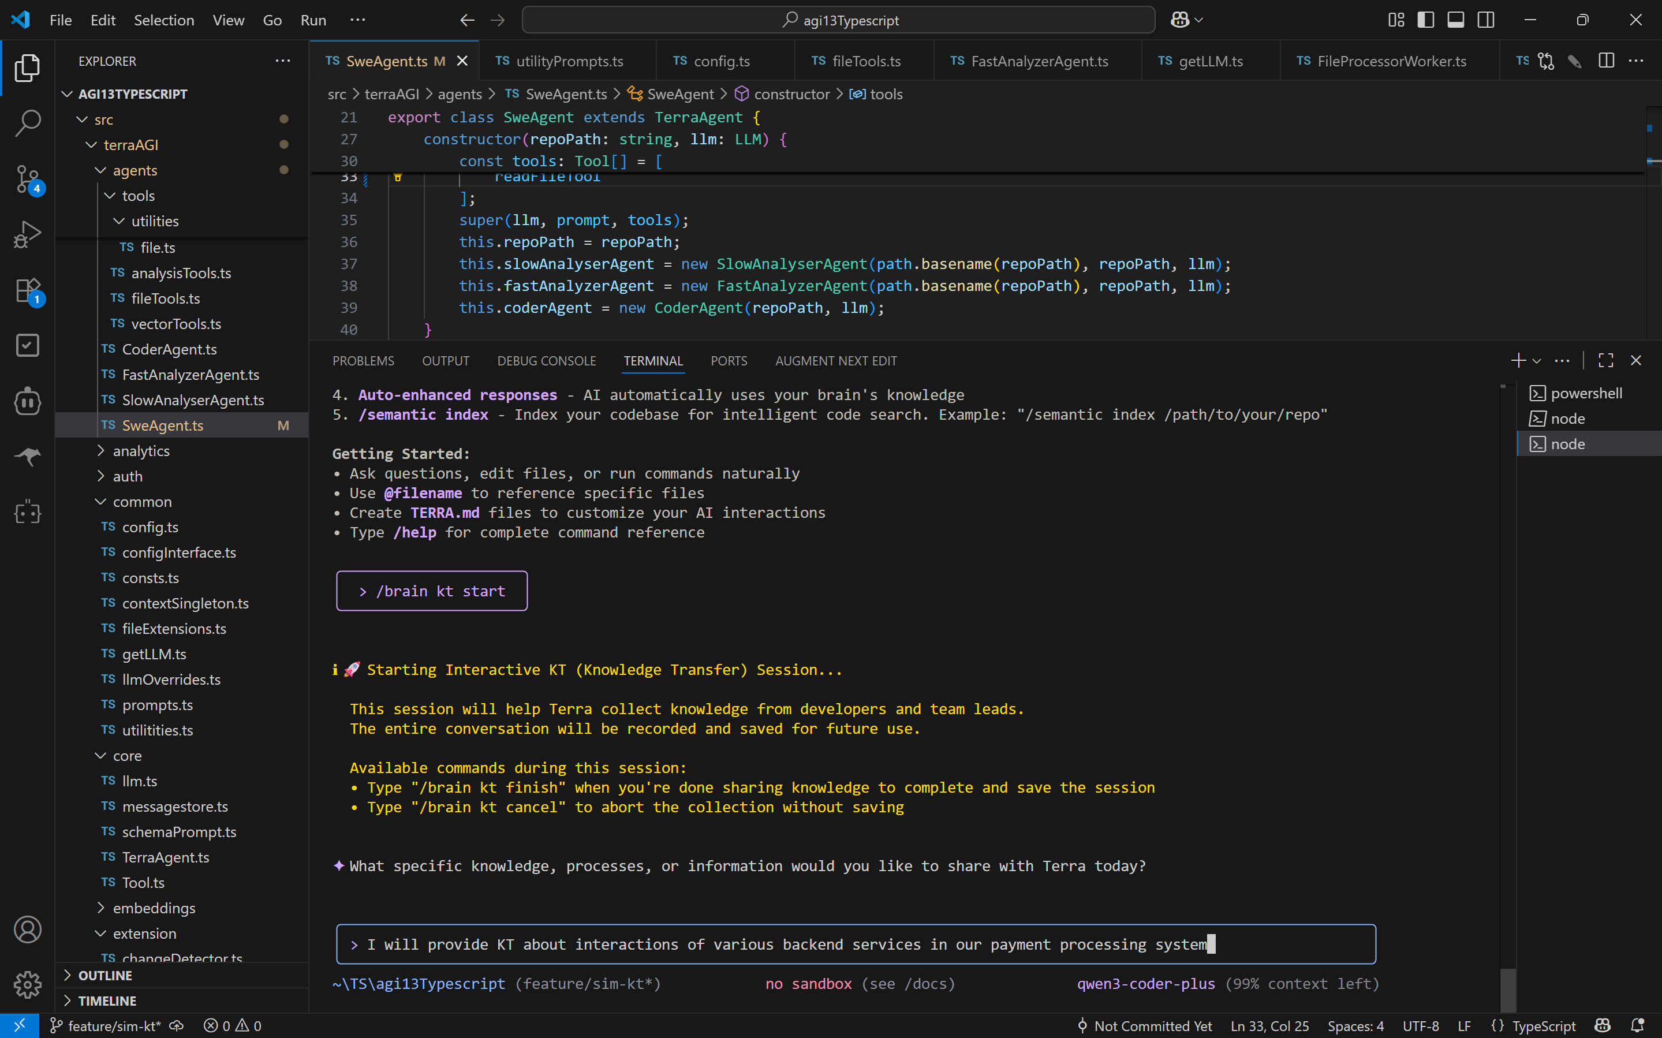Open the Source Control view
Viewport: 1662px width, 1038px height.
click(28, 178)
